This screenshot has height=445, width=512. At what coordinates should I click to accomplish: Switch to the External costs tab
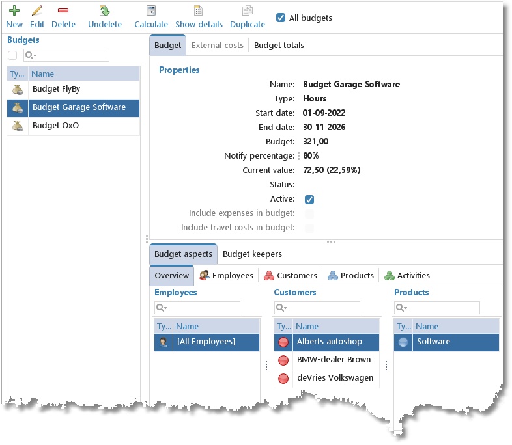(x=218, y=46)
